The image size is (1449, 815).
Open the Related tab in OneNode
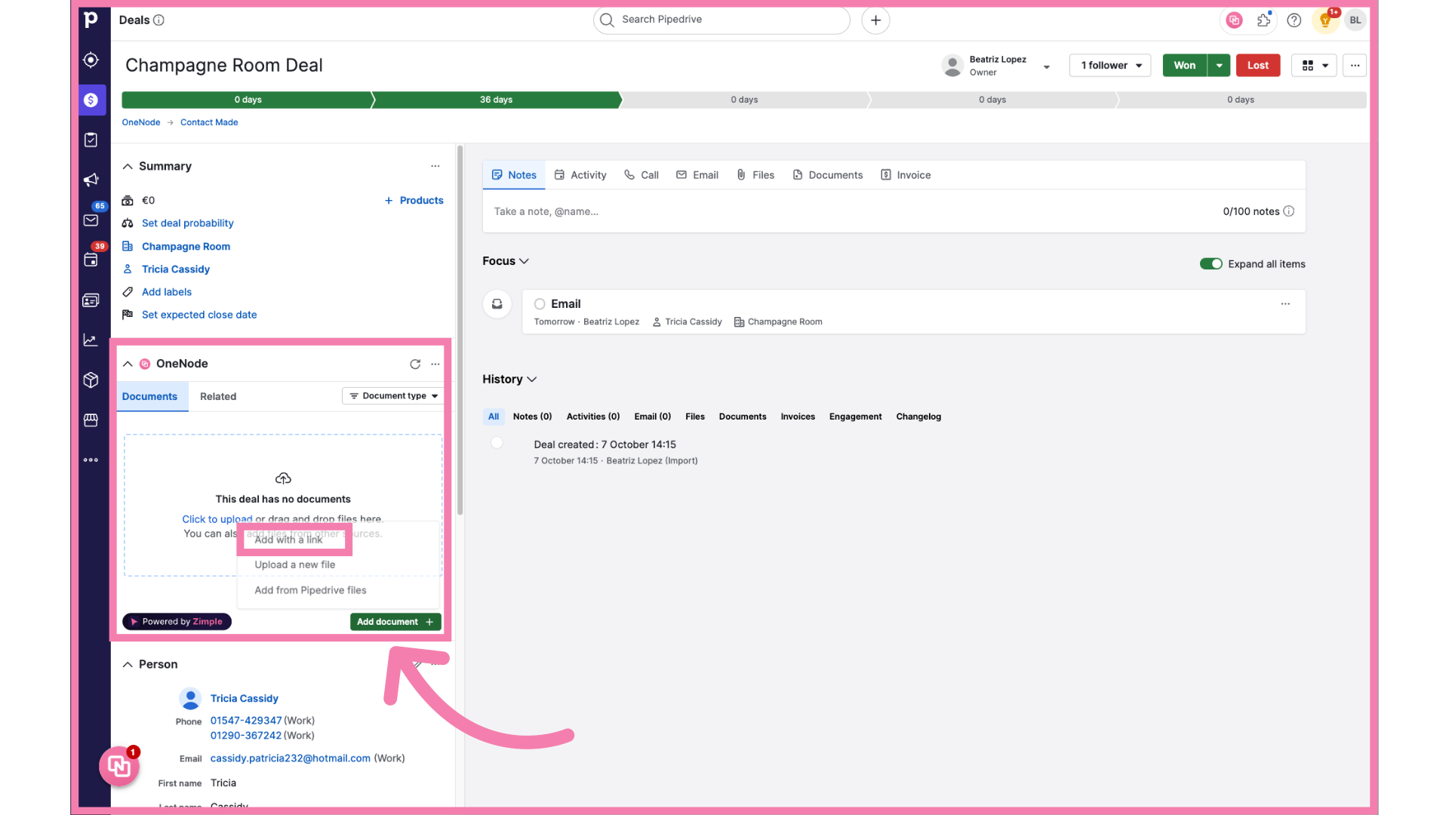point(218,396)
